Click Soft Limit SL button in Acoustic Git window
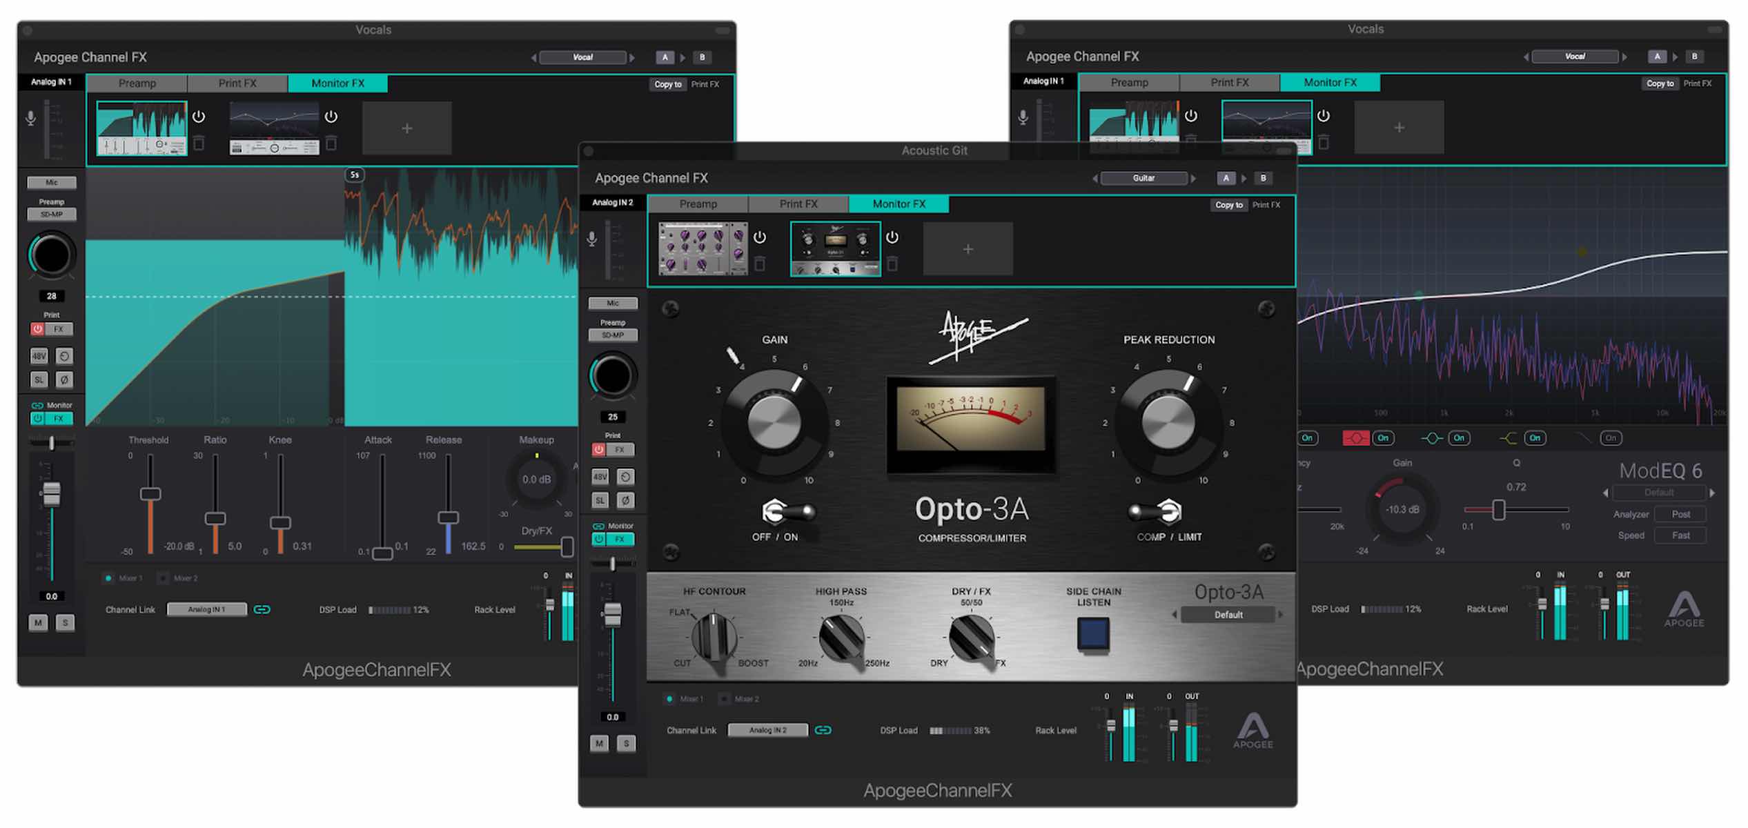 point(600,500)
